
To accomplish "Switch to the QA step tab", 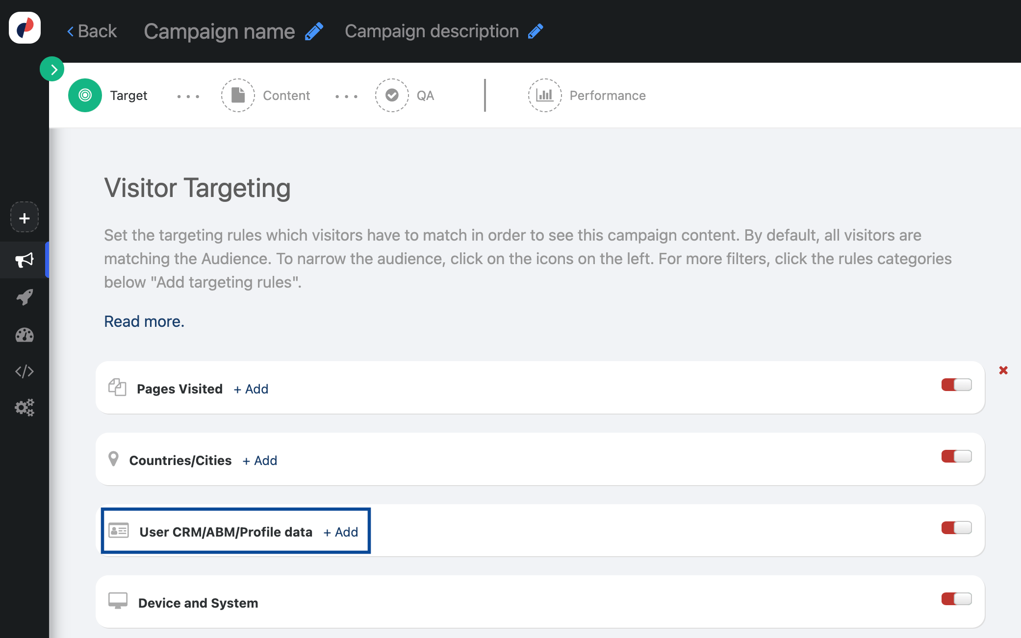I will (425, 96).
